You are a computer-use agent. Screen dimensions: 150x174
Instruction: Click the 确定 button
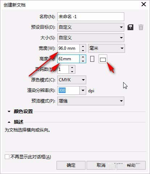(x=71, y=165)
